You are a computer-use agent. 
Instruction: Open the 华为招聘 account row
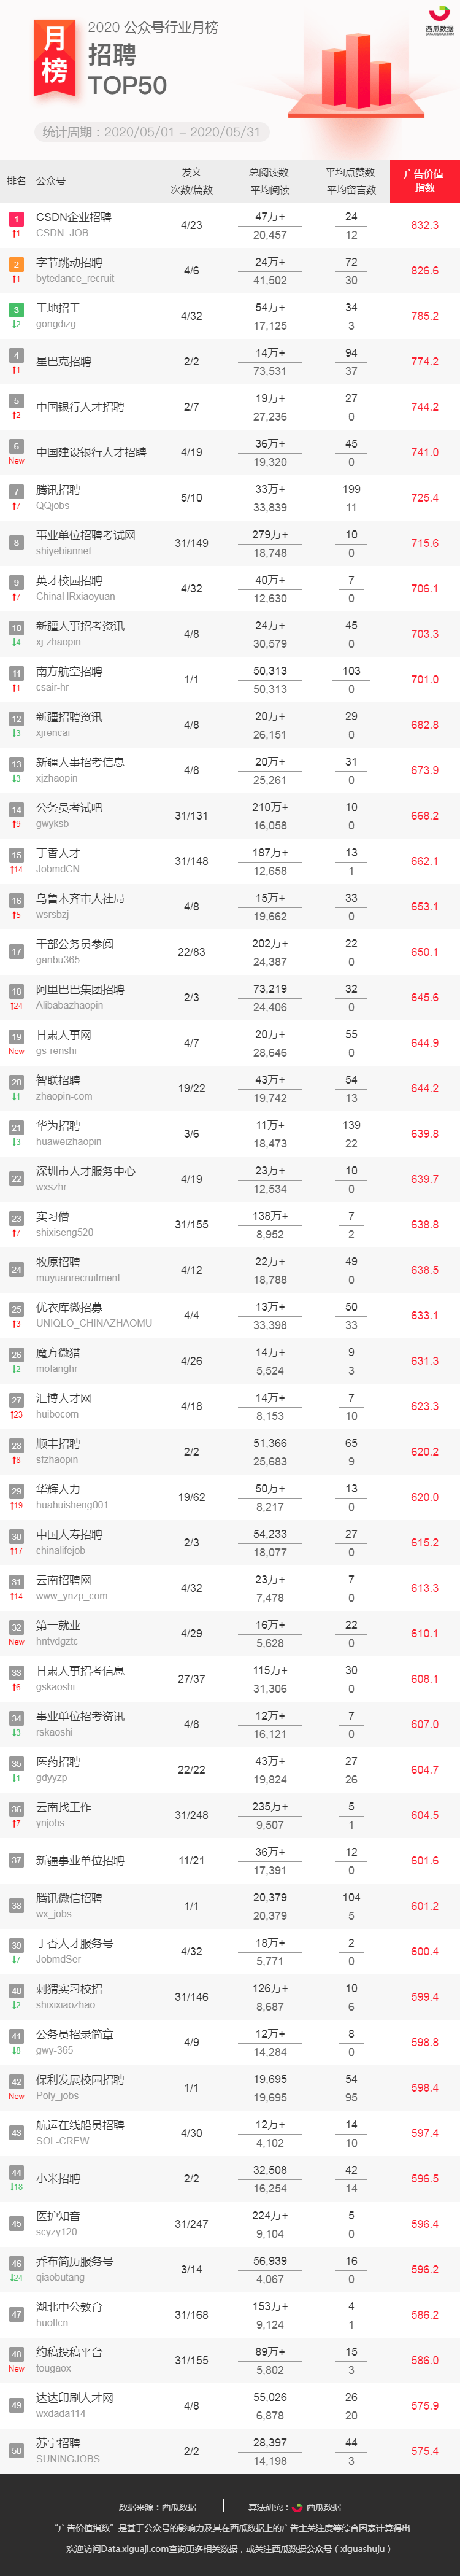pos(230,1134)
